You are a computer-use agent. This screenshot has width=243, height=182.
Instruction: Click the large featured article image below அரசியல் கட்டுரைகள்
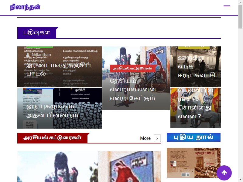(x=89, y=167)
